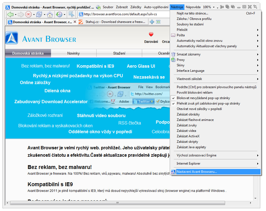This screenshot has width=266, height=211.
Task: Expand the Skiny submenu
Action: [216, 65]
